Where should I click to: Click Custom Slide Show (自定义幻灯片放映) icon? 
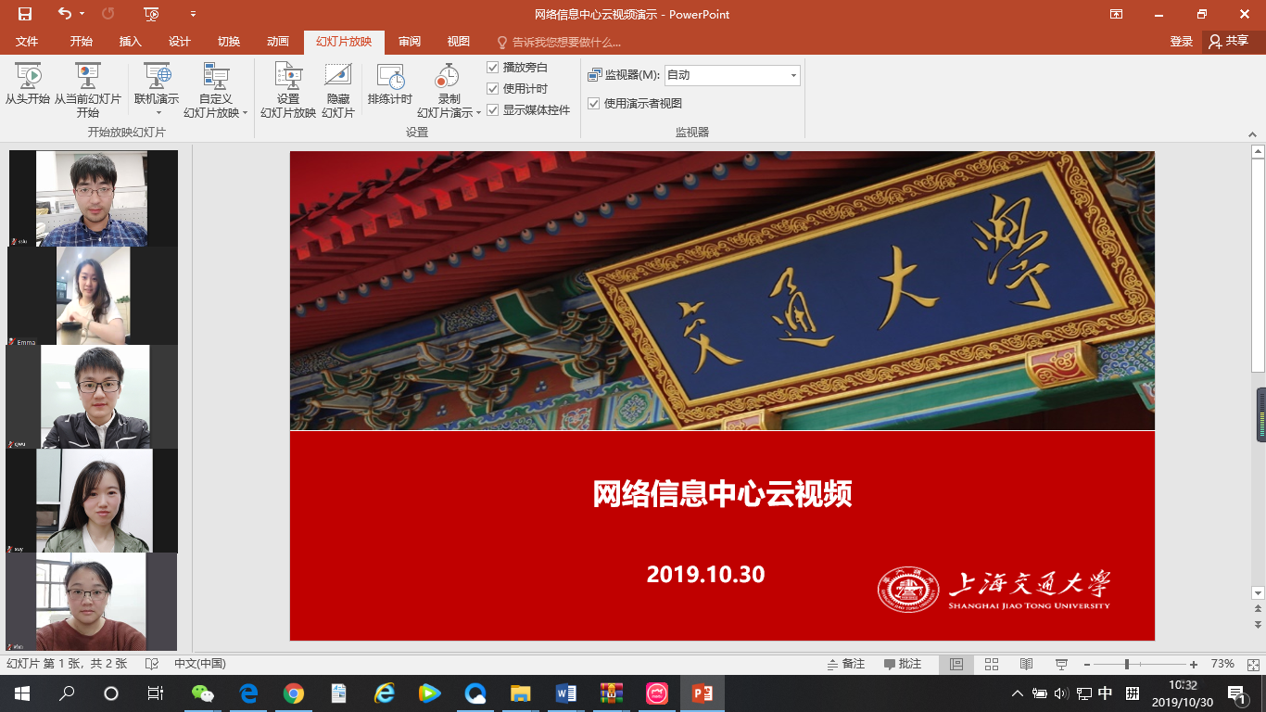pos(216,76)
